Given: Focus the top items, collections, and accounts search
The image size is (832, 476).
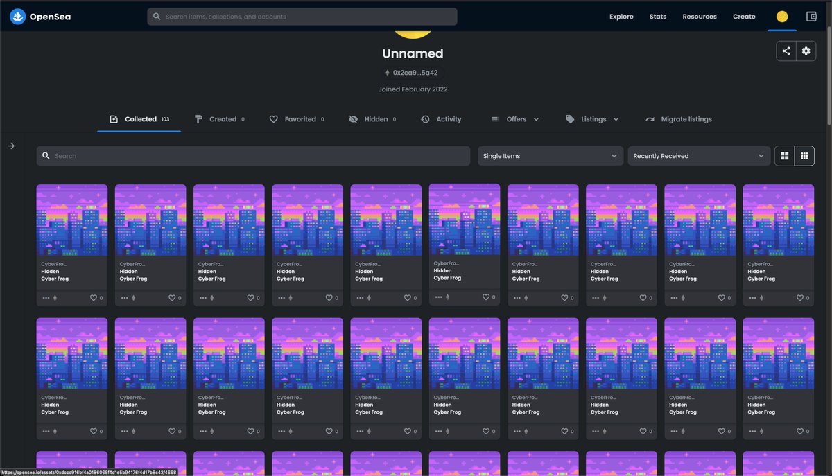Looking at the screenshot, I should (302, 17).
